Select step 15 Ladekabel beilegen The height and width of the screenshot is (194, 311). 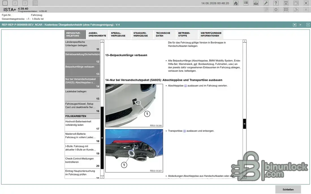click(82, 95)
